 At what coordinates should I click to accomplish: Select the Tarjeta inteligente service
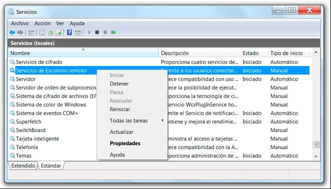coord(38,138)
